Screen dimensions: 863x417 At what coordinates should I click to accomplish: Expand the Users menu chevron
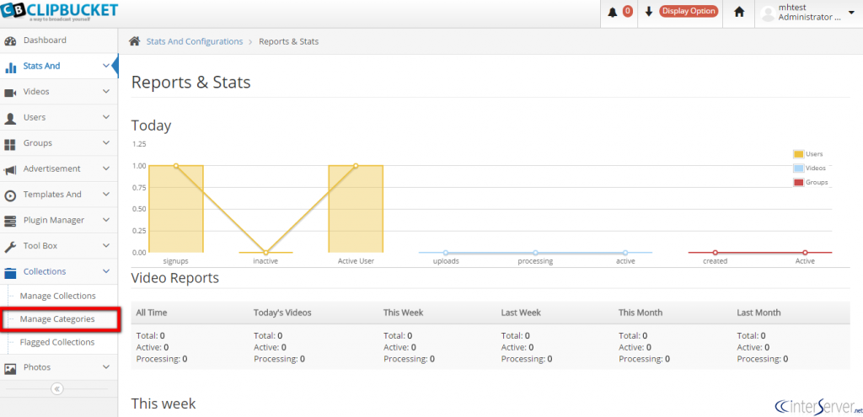point(106,117)
